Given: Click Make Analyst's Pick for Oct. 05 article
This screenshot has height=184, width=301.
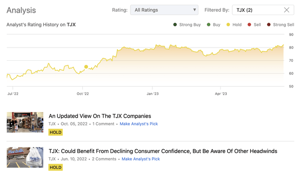Looking at the screenshot, I should [x=139, y=124].
